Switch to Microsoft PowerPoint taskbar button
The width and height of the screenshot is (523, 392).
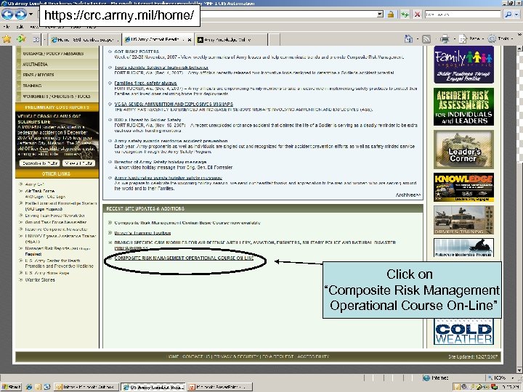220,387
